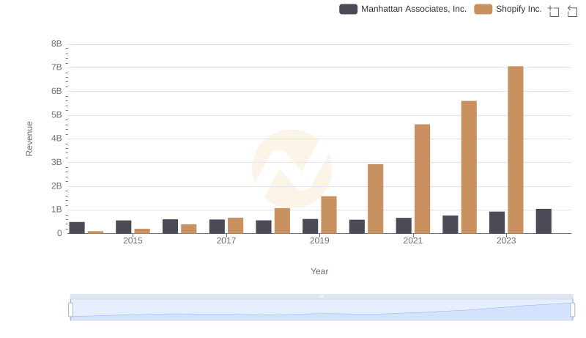Click inside the data zoom range area
586x338 pixels.
[x=322, y=310]
